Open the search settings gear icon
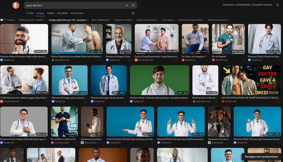Image resolution: width=283 pixels, height=162 pixels. click(x=133, y=13)
